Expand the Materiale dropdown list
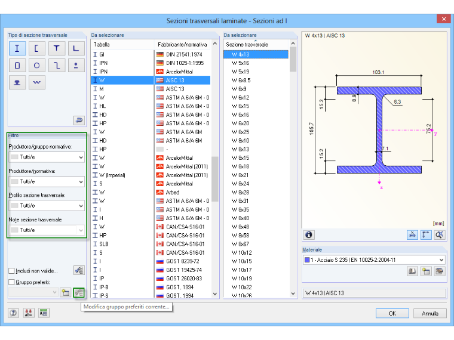Viewport: 454px width, 340px height. pos(374,260)
